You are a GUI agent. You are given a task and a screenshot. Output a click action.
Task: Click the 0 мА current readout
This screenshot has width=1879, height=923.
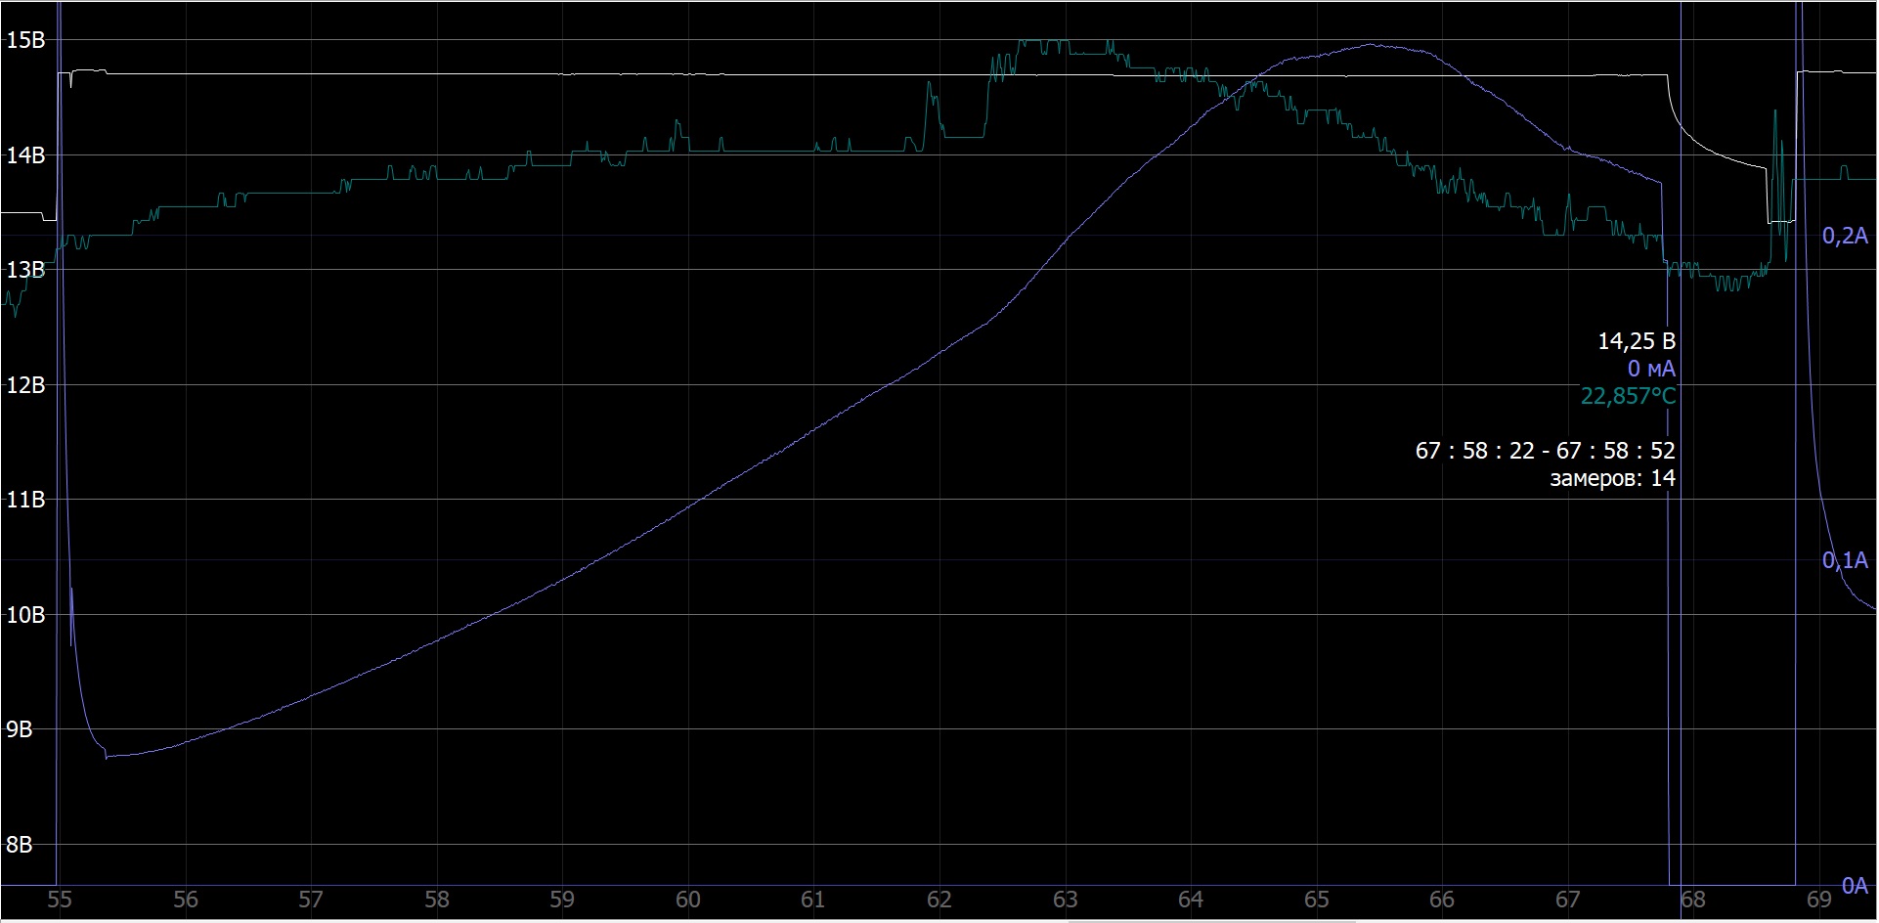point(1650,369)
